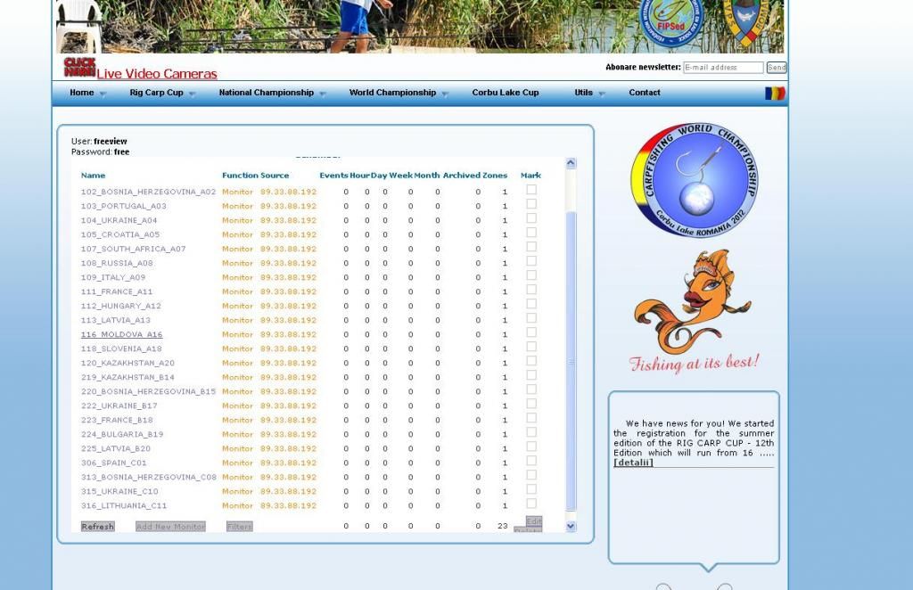The height and width of the screenshot is (590, 913).
Task: Expand the Rig Carp Cup dropdown menu
Action: [161, 93]
